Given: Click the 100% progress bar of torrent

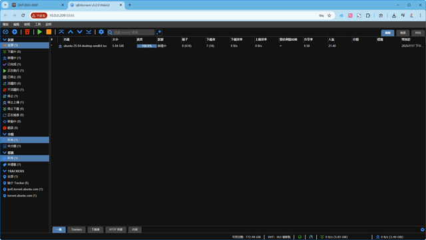Looking at the screenshot, I should tap(146, 46).
